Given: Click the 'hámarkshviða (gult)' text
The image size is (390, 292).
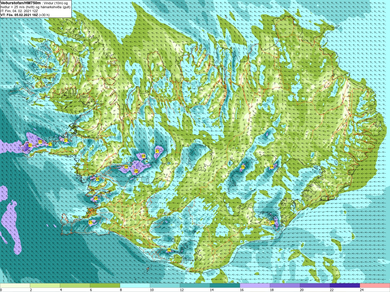Looking at the screenshot, I should pos(55,7).
